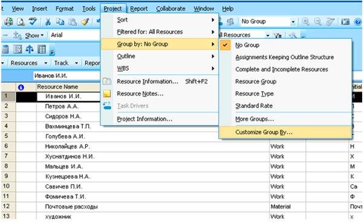Click the blue info indicator column header
Screen dimensions: 364x224
(21, 87)
